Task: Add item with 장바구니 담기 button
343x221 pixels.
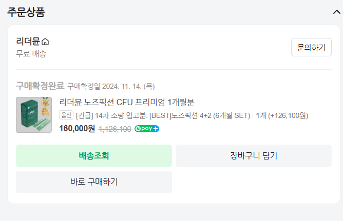Action: pyautogui.click(x=254, y=156)
